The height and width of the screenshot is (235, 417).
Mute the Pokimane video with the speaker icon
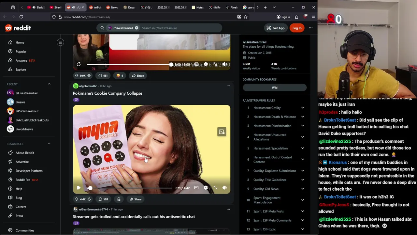pos(224,188)
